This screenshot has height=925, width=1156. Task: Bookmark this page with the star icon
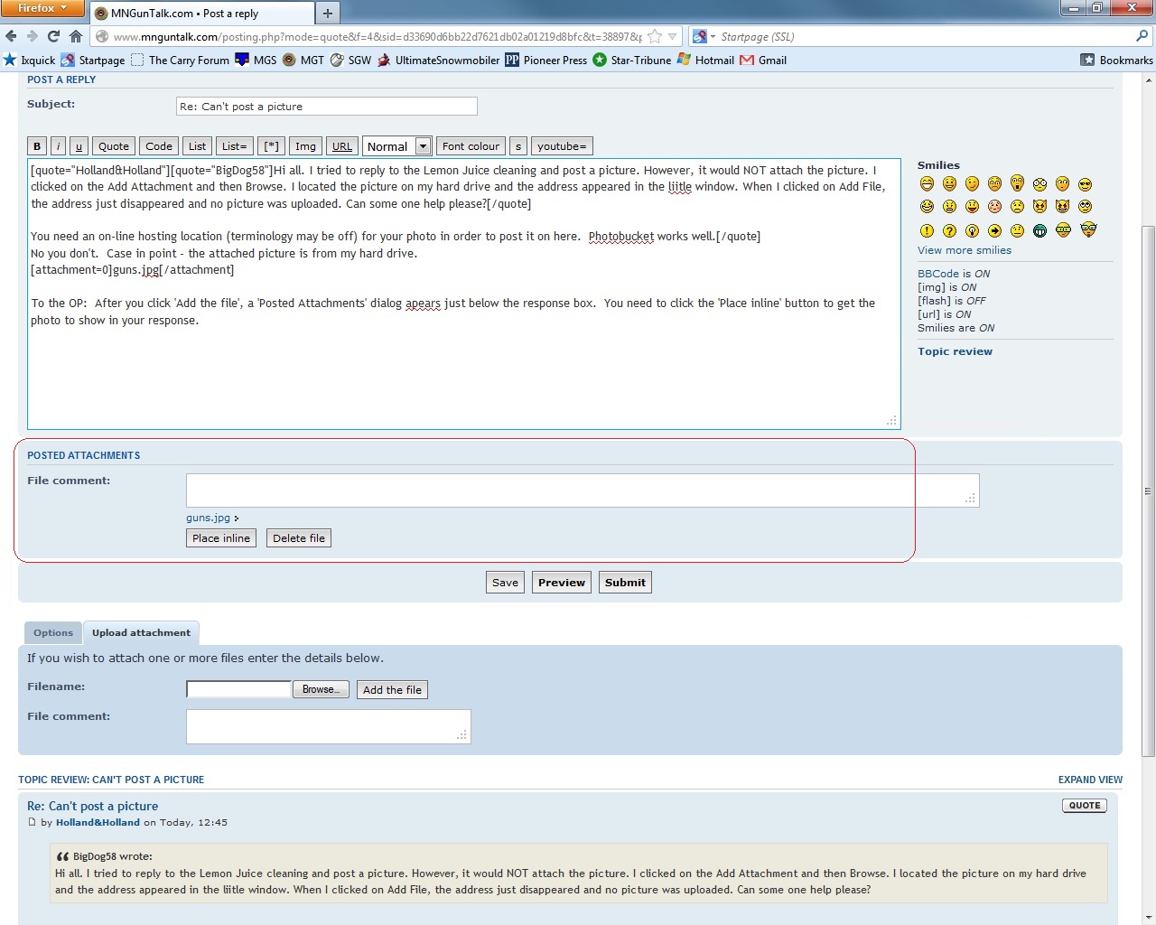click(x=655, y=36)
